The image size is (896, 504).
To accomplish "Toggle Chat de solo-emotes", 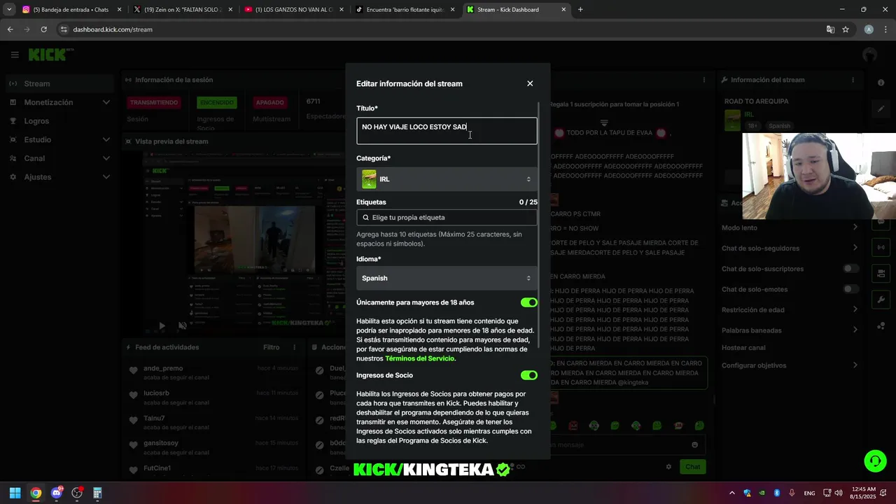I will coord(850,289).
